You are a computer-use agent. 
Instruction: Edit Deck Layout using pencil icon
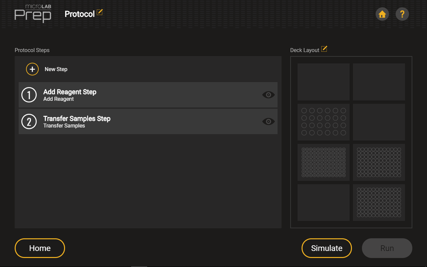coord(324,49)
